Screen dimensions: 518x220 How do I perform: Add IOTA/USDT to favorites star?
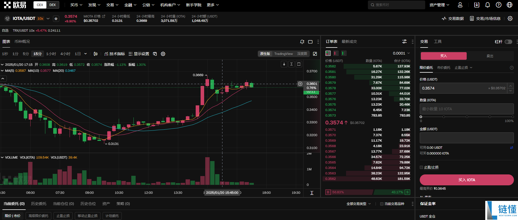pos(56,19)
